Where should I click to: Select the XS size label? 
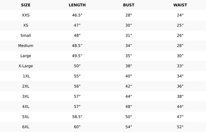(26, 25)
